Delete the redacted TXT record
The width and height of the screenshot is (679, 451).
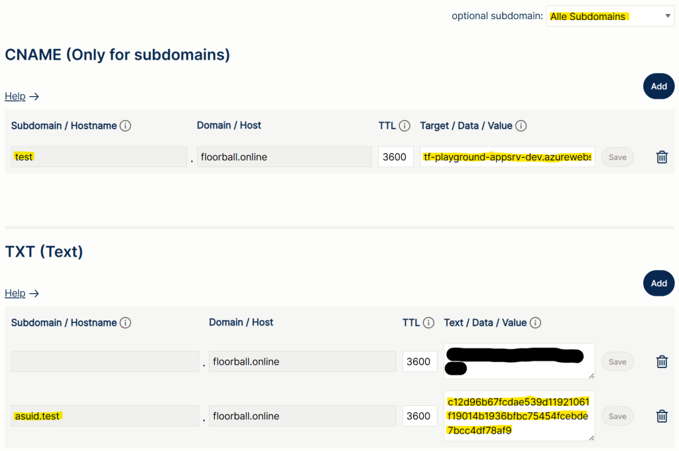[661, 361]
